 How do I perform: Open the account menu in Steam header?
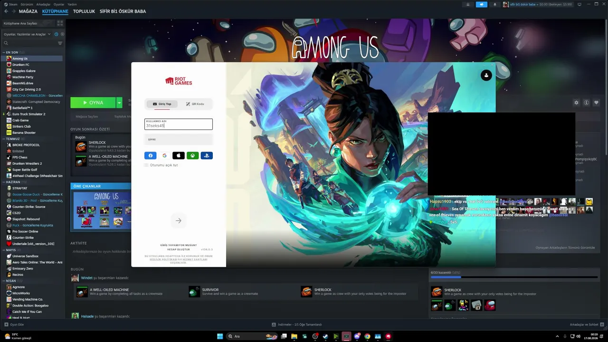tap(538, 4)
